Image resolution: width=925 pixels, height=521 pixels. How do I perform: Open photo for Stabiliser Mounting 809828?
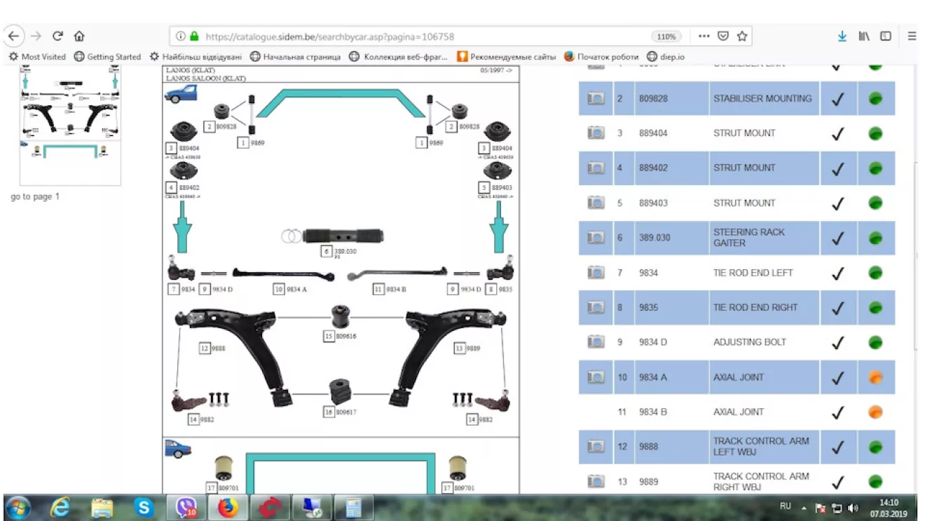point(596,98)
